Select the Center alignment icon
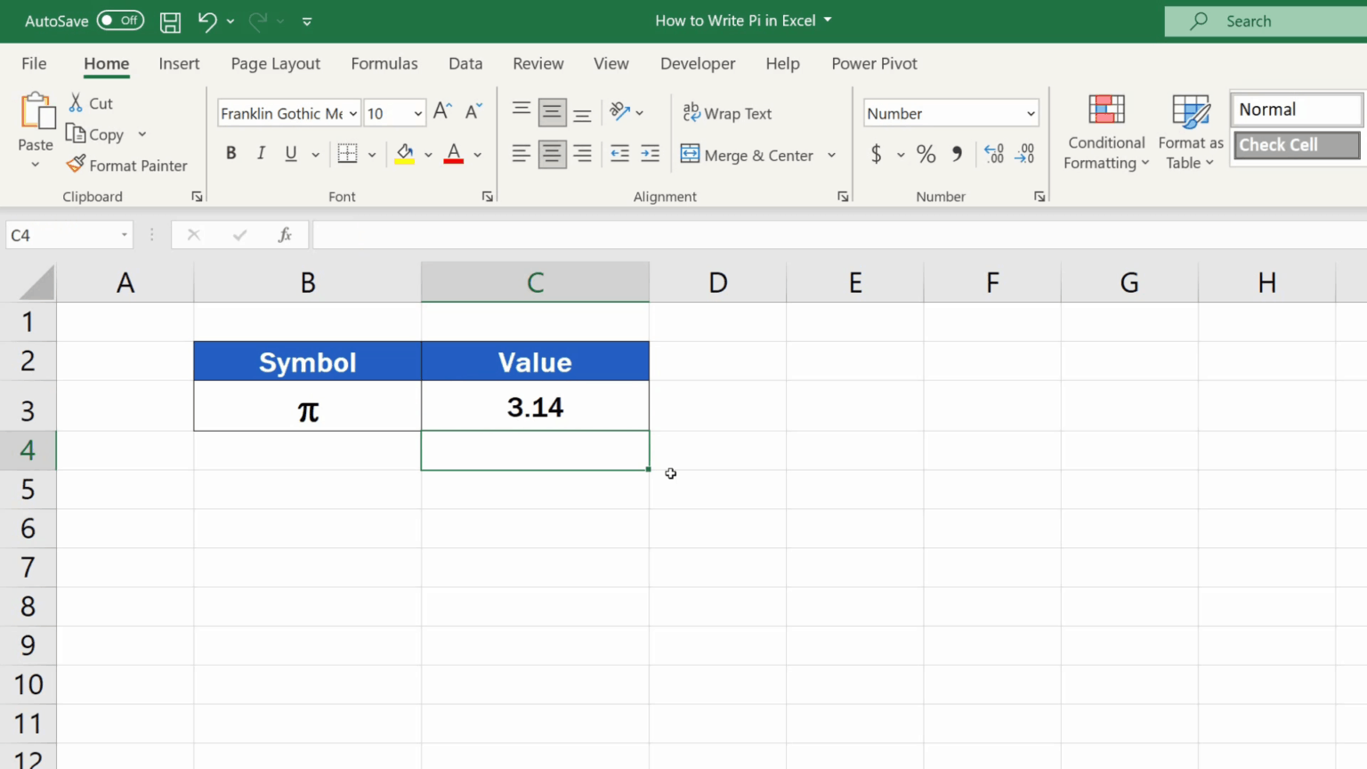Screen dimensions: 1367x769 [552, 153]
